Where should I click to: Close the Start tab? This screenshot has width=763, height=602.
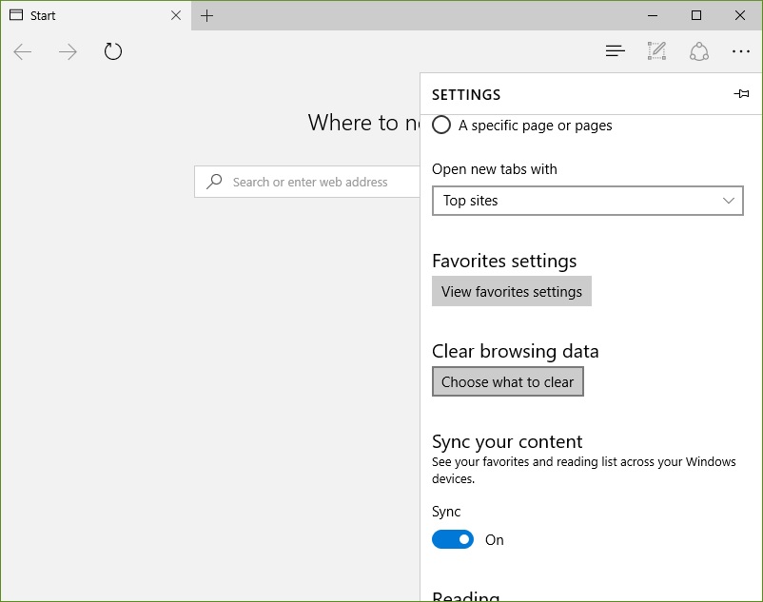click(x=176, y=15)
